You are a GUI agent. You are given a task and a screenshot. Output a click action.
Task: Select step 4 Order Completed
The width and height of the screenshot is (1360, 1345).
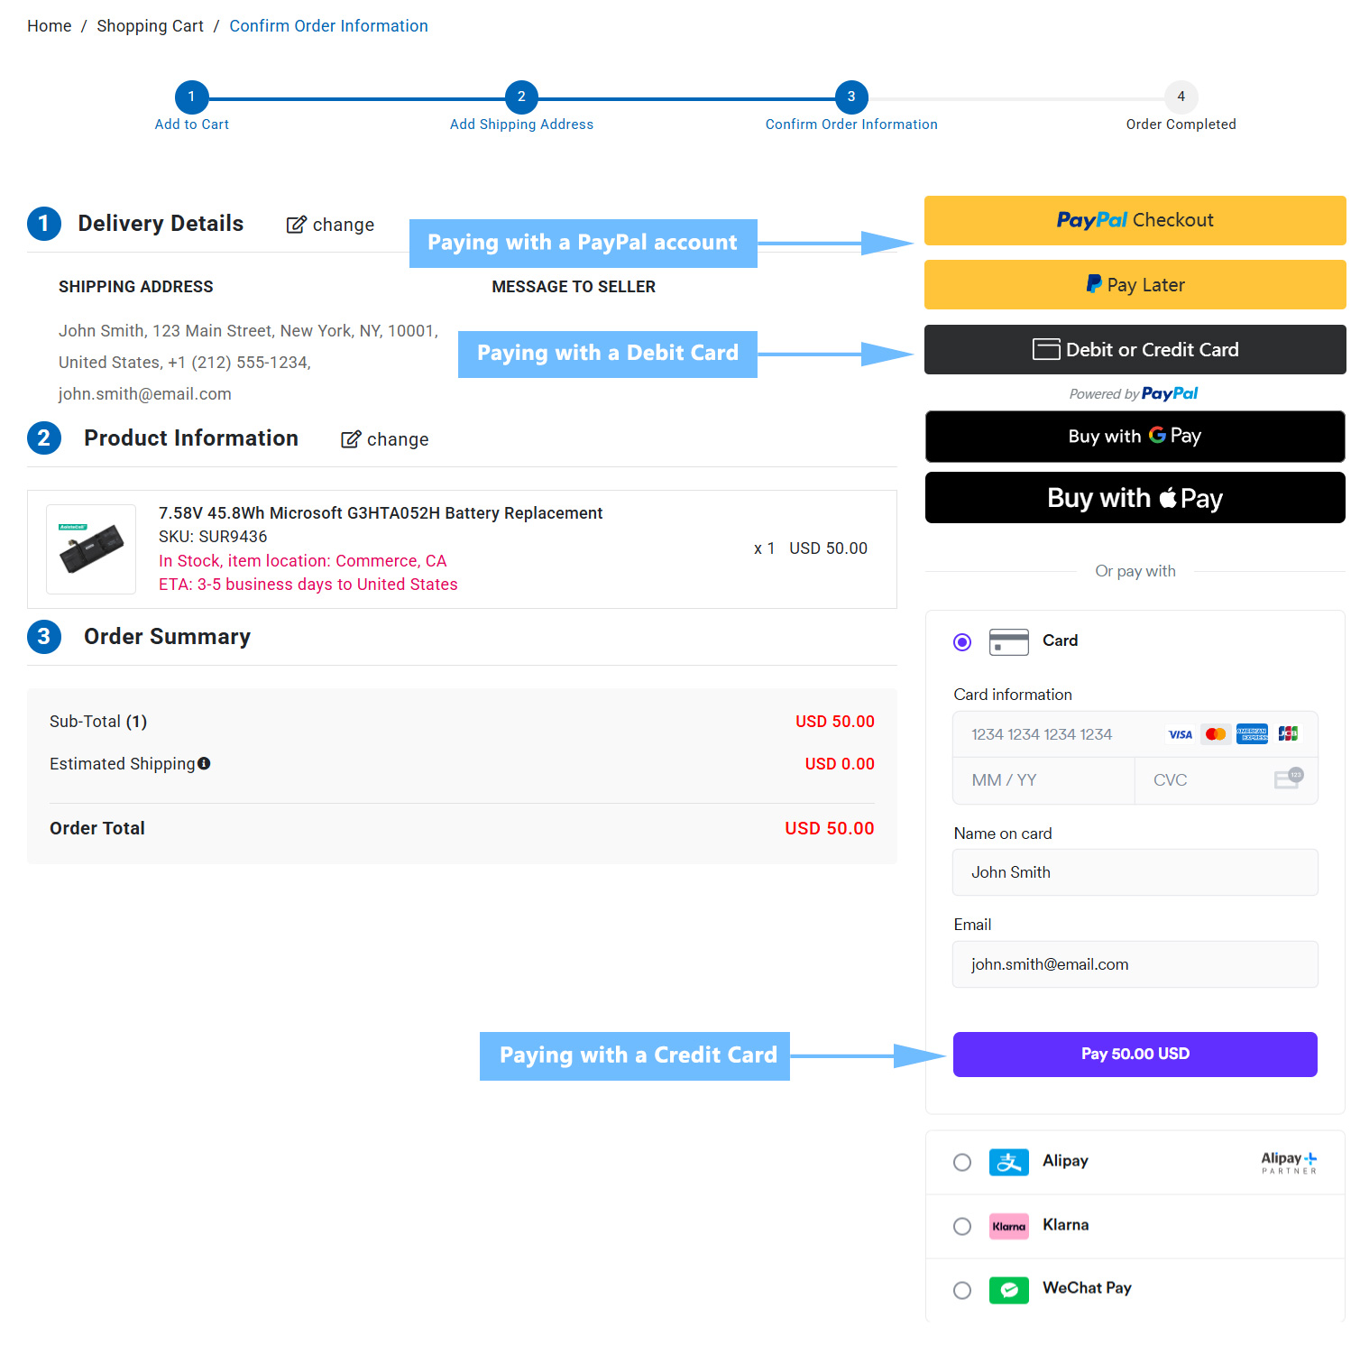(1181, 97)
